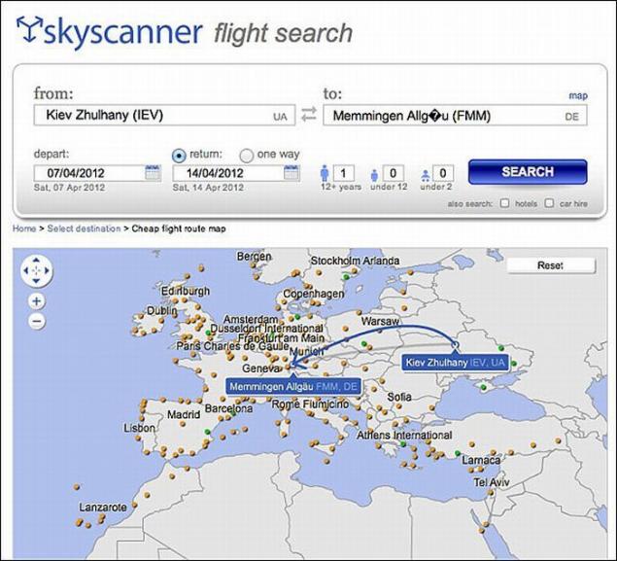Image resolution: width=617 pixels, height=561 pixels.
Task: Click the Sofia label on map
Action: pos(399,397)
